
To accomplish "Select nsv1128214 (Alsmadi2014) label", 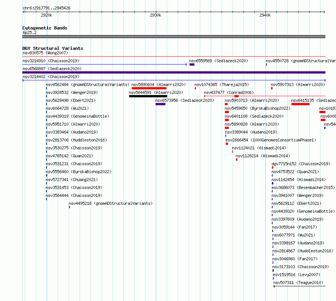I will (263, 156).
